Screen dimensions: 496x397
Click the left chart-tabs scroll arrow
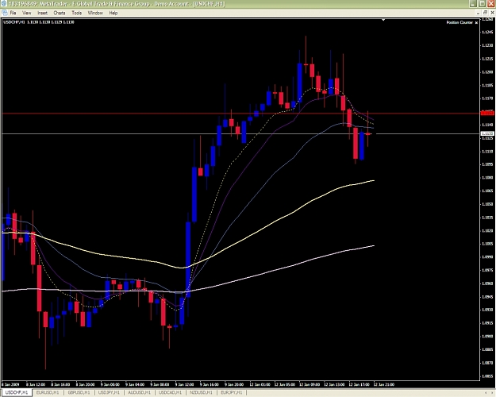486,393
